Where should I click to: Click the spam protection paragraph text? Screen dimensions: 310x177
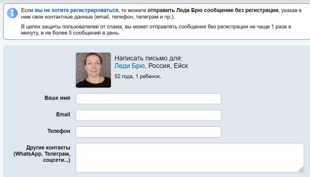[x=155, y=26]
